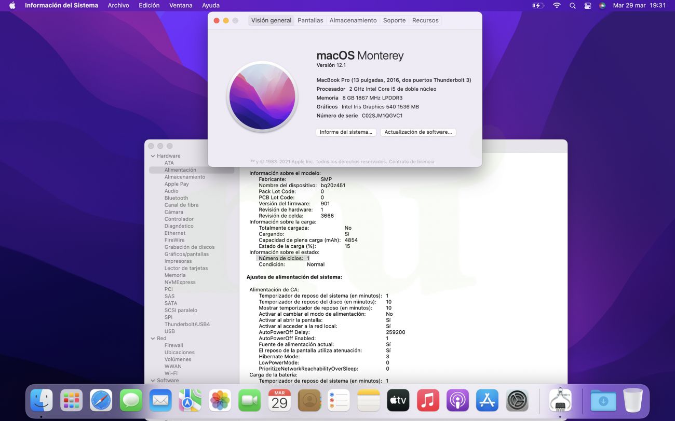Screen dimensions: 675x421
Task: Switch to the Soporte tab
Action: coord(394,20)
